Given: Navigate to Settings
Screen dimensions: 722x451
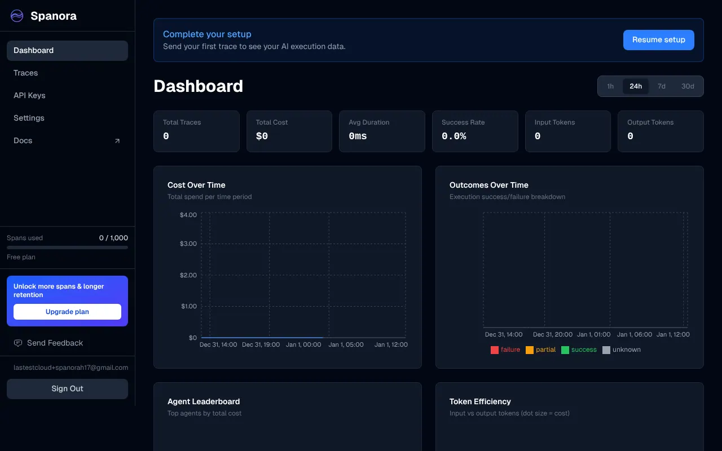Looking at the screenshot, I should click(x=67, y=118).
